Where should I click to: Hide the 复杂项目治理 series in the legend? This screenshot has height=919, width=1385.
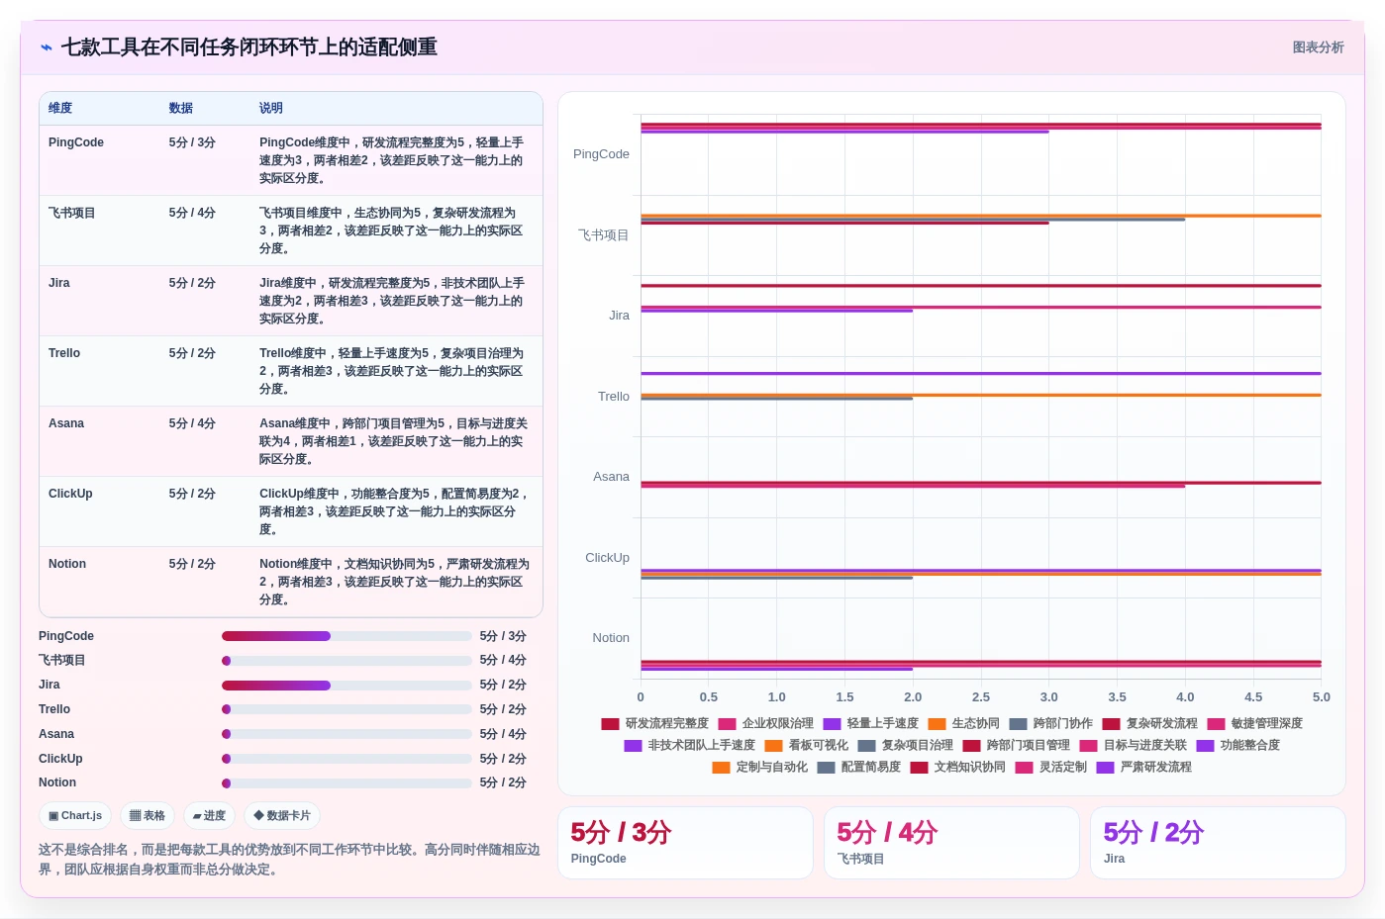pos(905,746)
